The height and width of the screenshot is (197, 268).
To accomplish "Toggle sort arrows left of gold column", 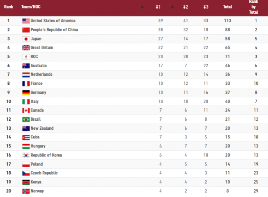I will (142, 7).
